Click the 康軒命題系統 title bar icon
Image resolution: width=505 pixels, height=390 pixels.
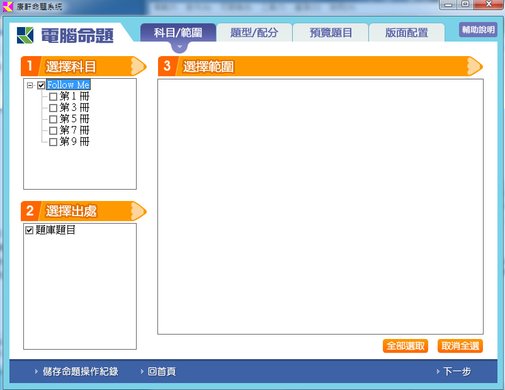click(8, 6)
